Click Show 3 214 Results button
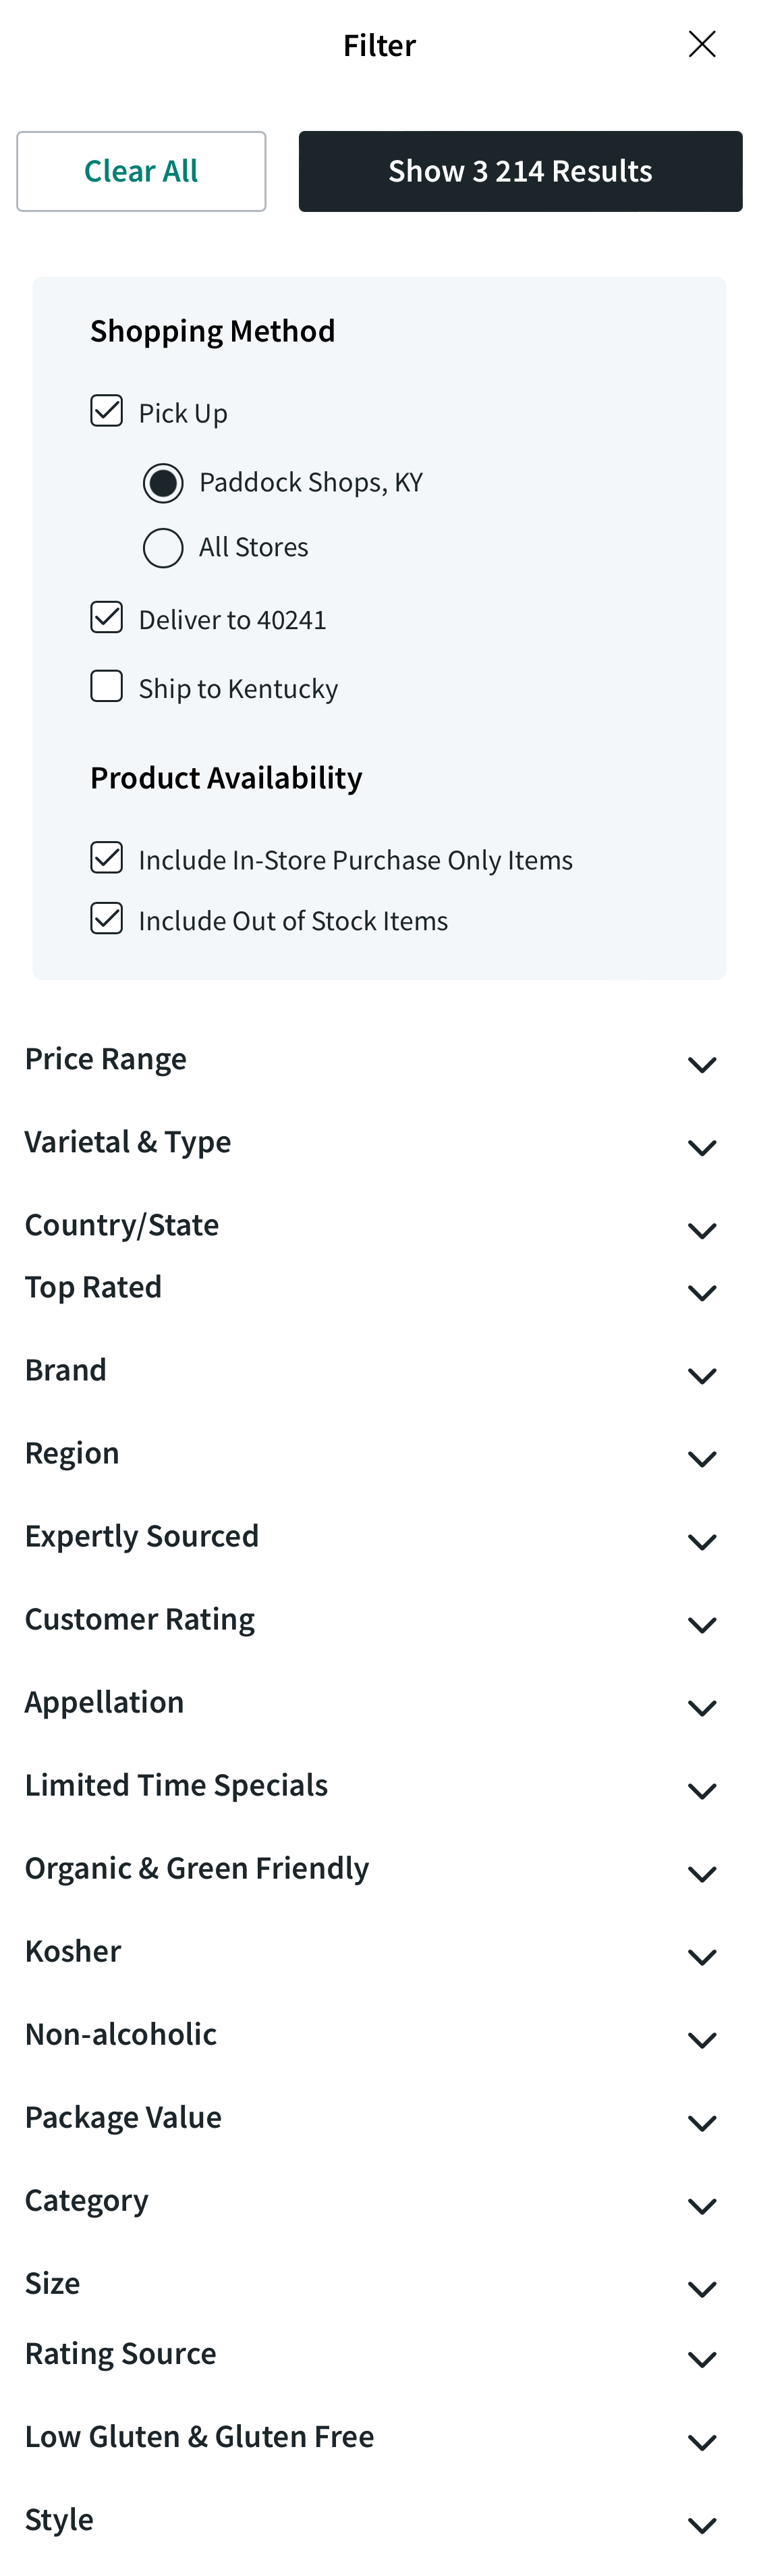 (x=520, y=171)
